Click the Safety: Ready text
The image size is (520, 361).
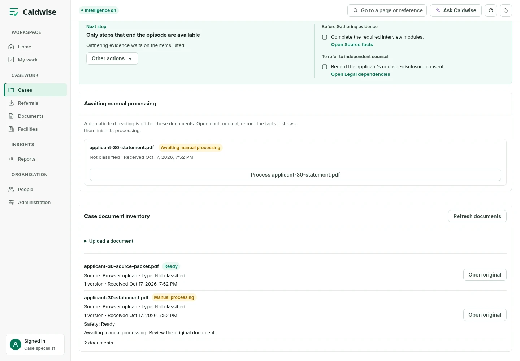point(99,324)
